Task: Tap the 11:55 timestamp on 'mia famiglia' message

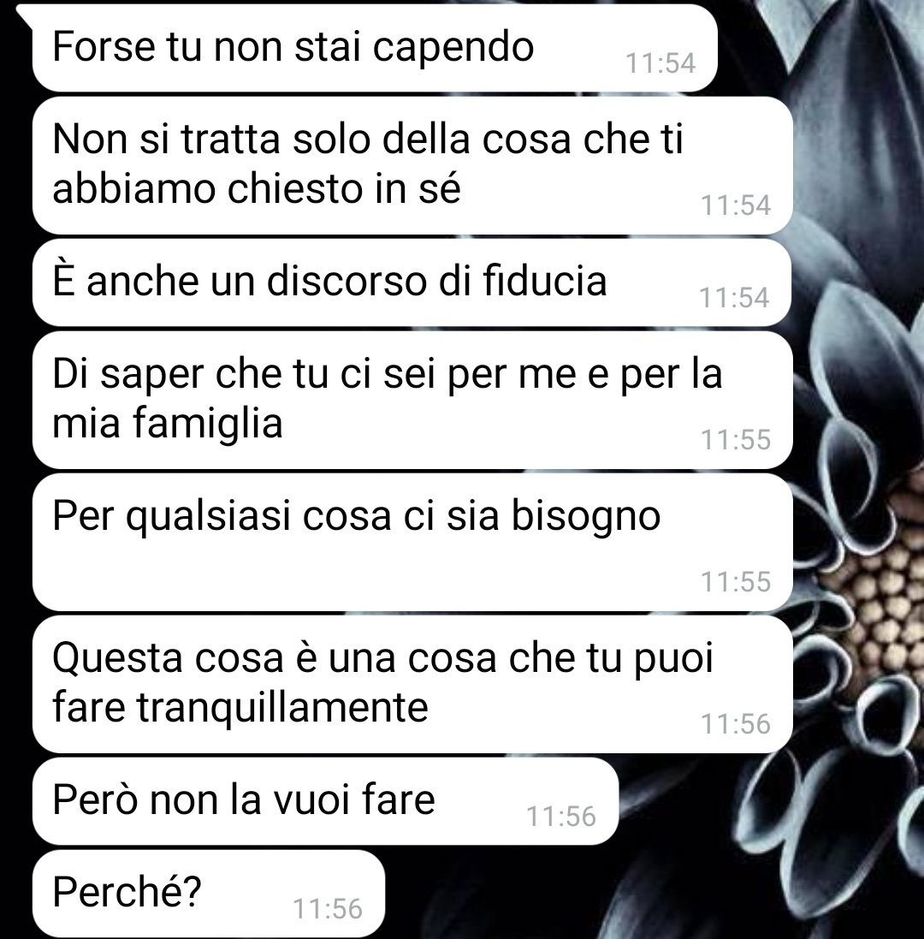Action: pyautogui.click(x=736, y=440)
